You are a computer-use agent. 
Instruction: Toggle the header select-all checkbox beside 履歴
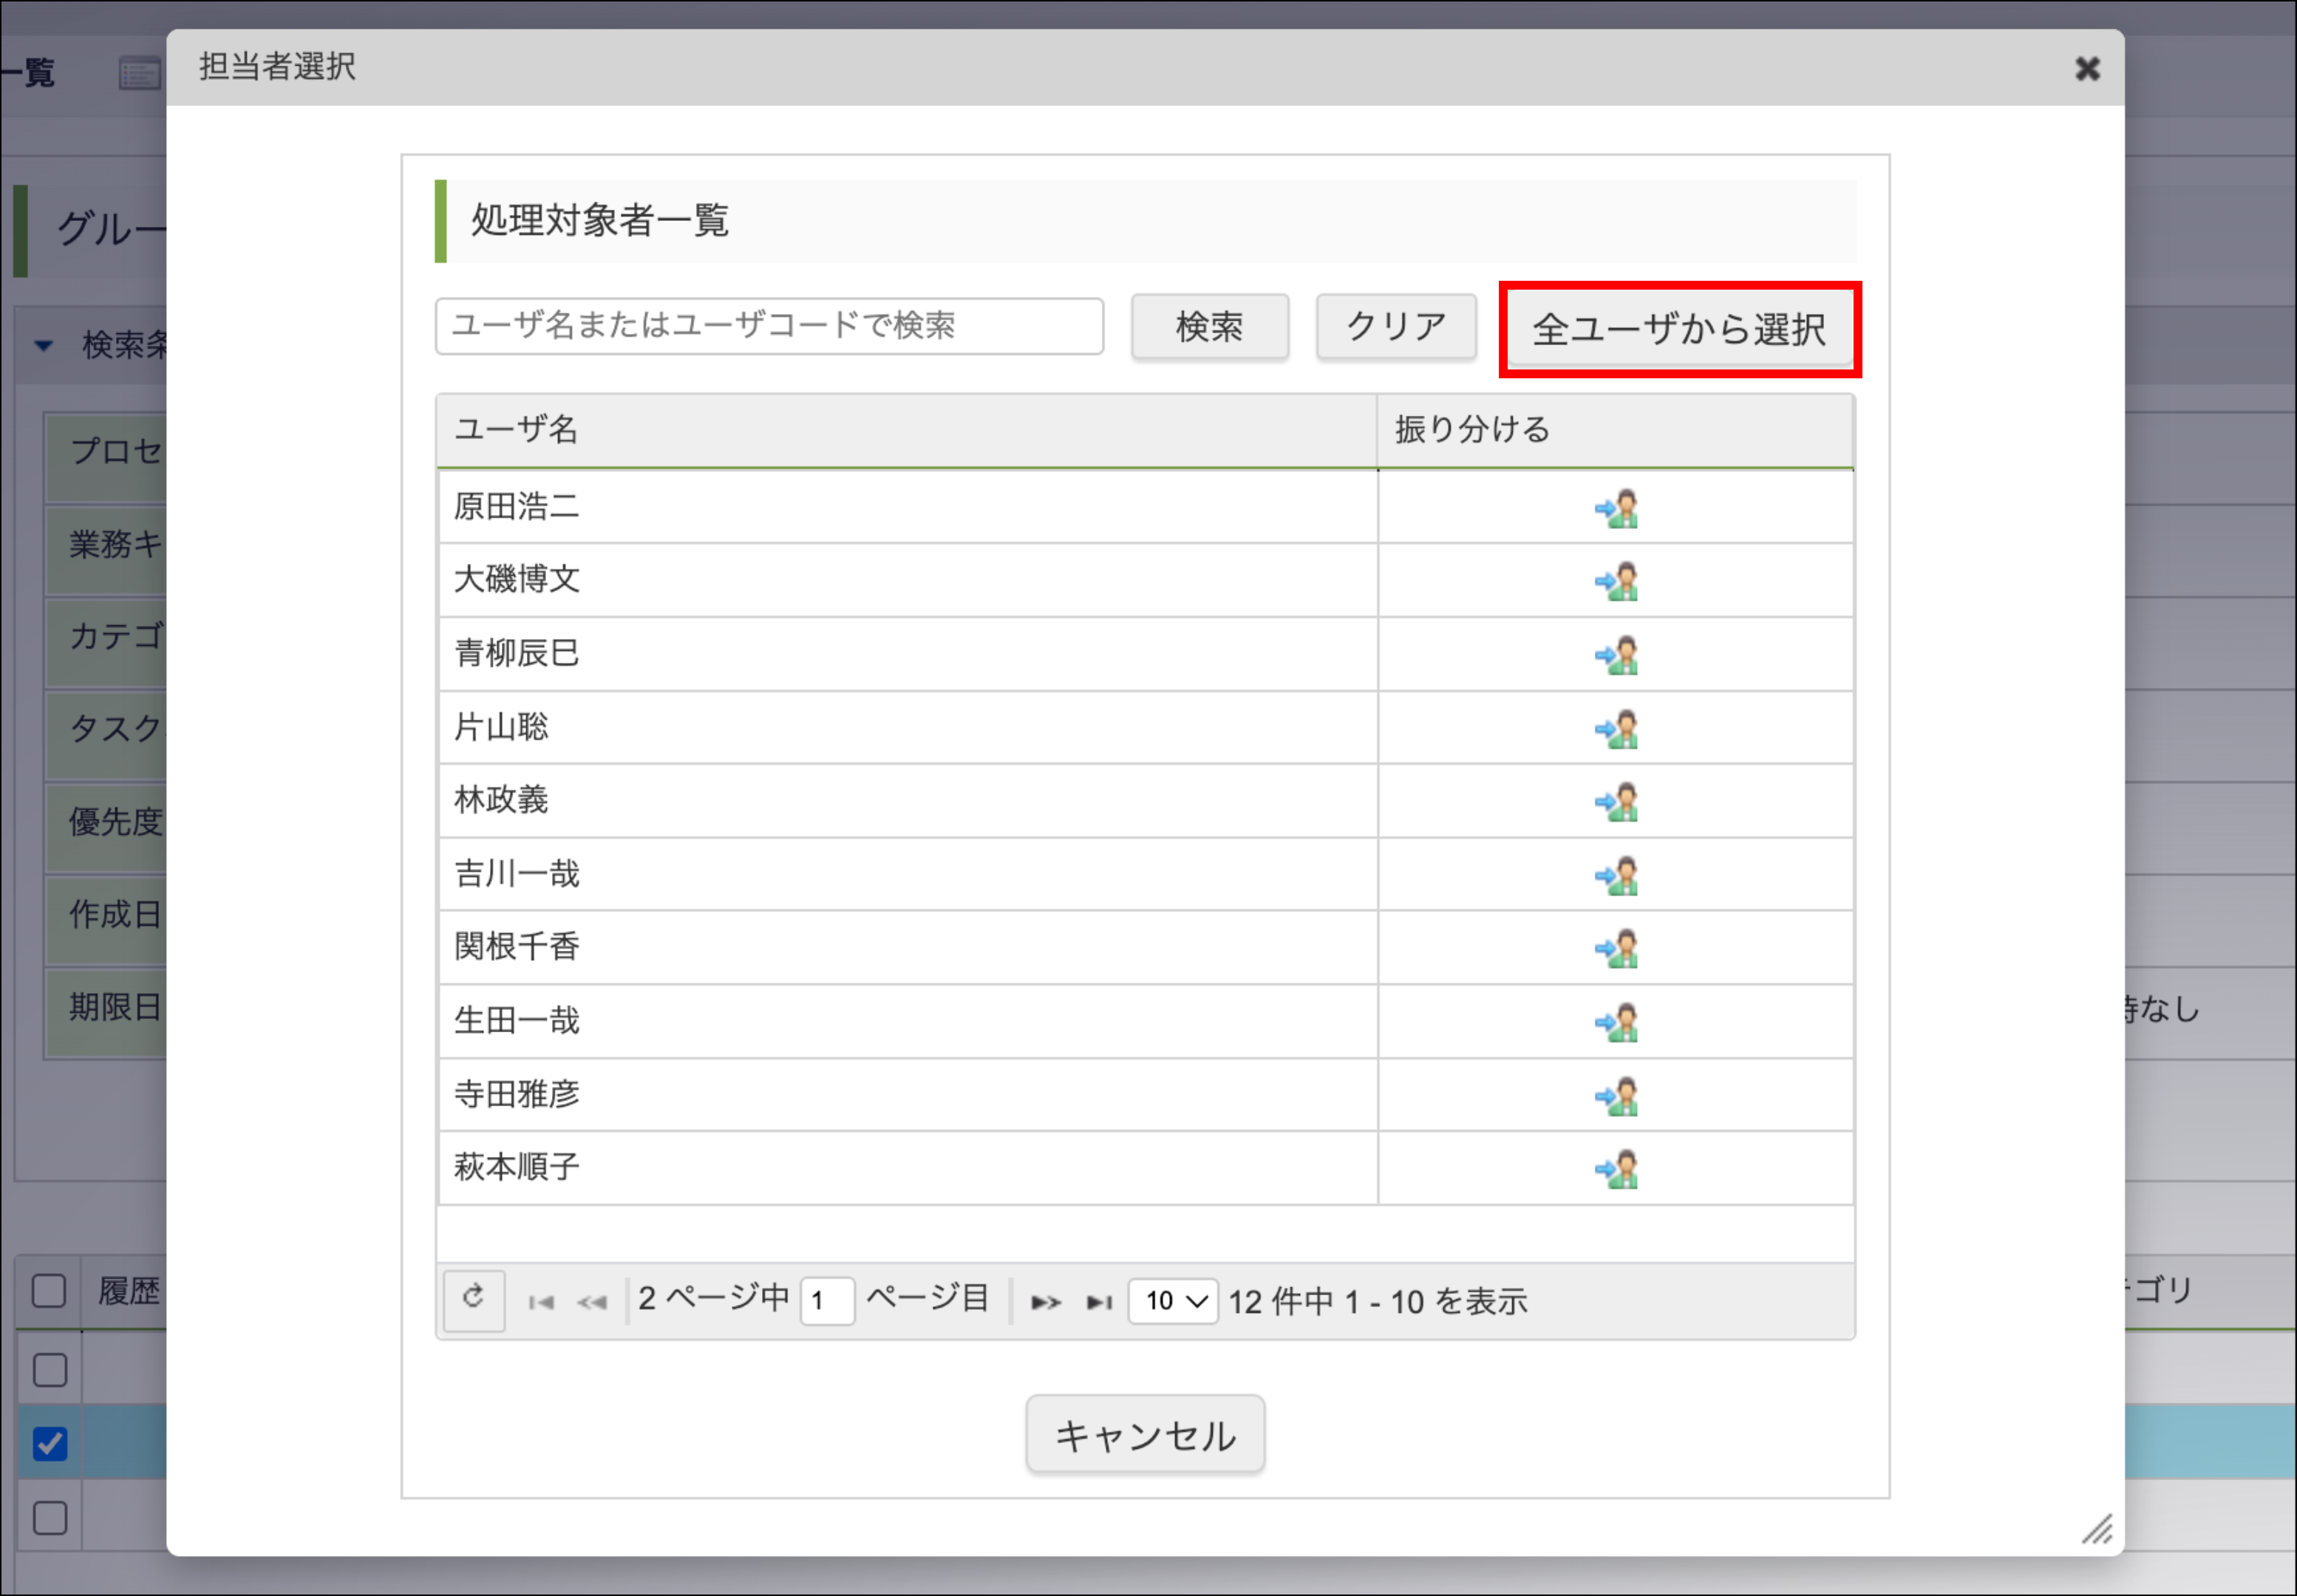coord(49,1291)
